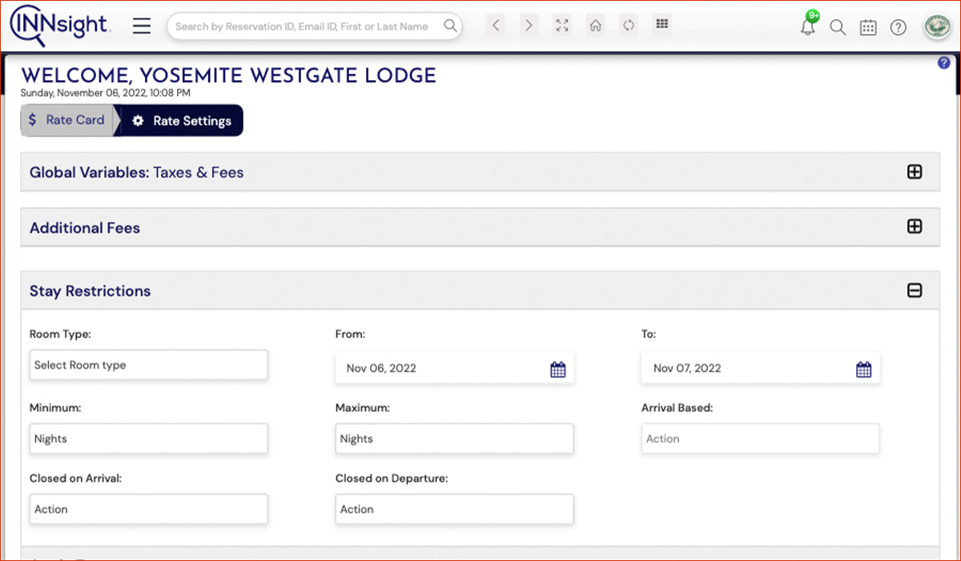Click the Maximum Nights field
Image resolution: width=961 pixels, height=561 pixels.
(x=454, y=438)
